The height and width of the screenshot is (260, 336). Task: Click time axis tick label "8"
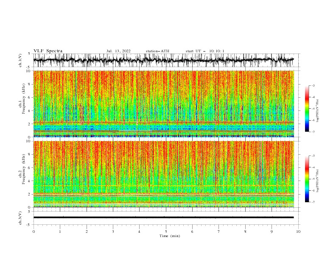(245, 232)
